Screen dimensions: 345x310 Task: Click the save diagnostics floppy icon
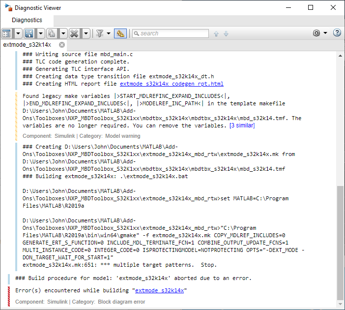pyautogui.click(x=29, y=33)
